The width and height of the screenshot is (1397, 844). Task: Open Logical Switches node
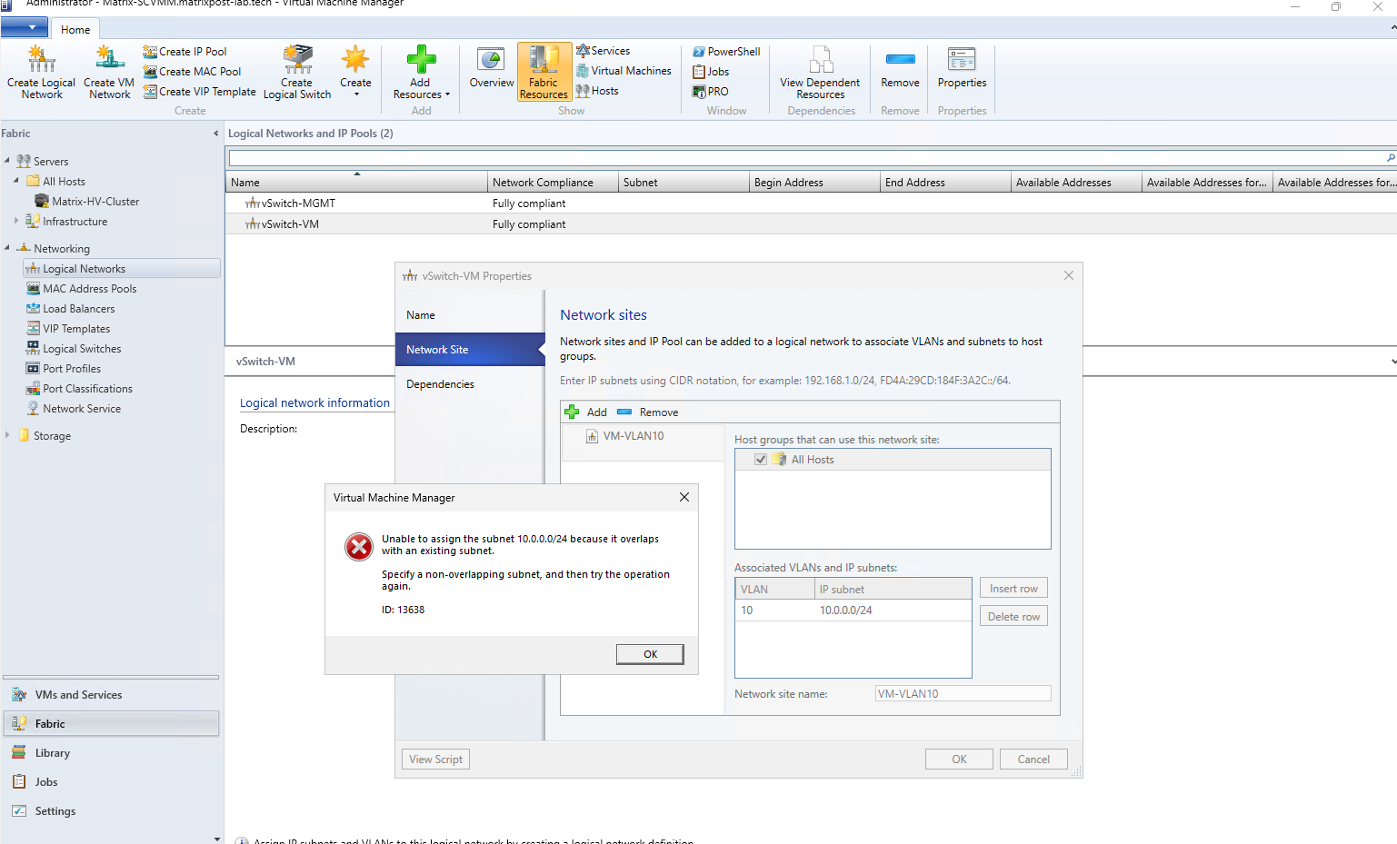coord(74,348)
